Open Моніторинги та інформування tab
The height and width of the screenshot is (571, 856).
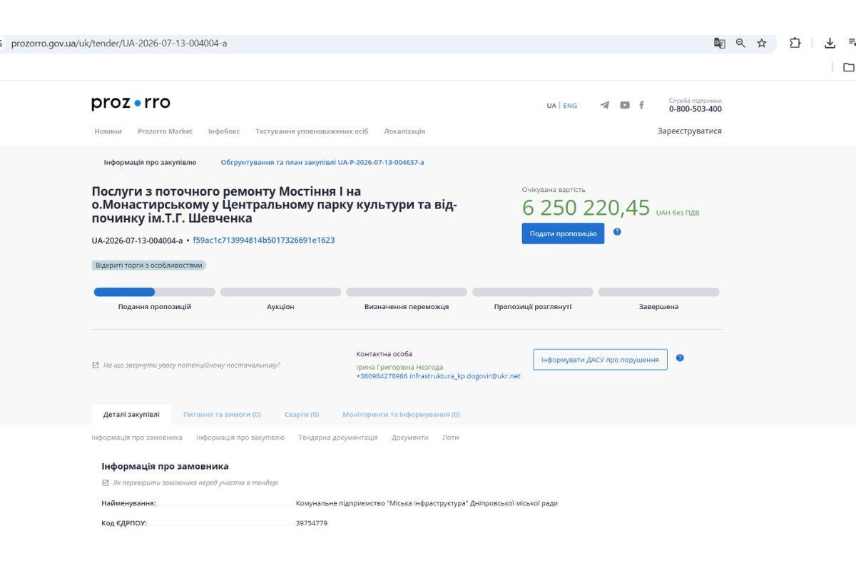point(401,414)
